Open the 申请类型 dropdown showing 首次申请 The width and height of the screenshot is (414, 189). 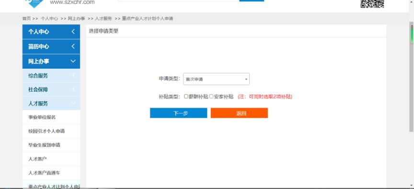tap(216, 79)
